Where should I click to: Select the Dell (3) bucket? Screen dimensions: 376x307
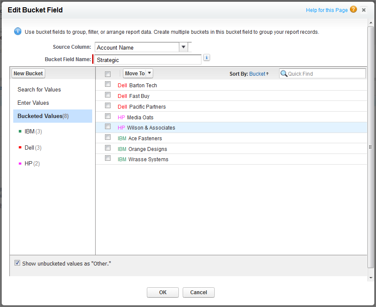coord(33,148)
